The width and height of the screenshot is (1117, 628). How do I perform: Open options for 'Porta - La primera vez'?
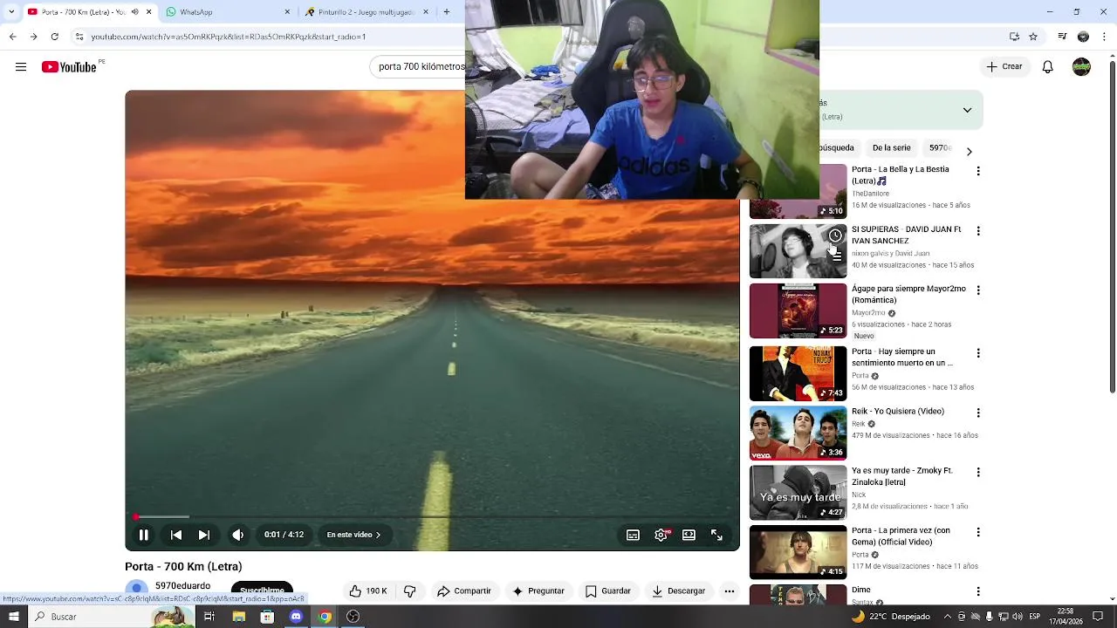click(x=978, y=532)
